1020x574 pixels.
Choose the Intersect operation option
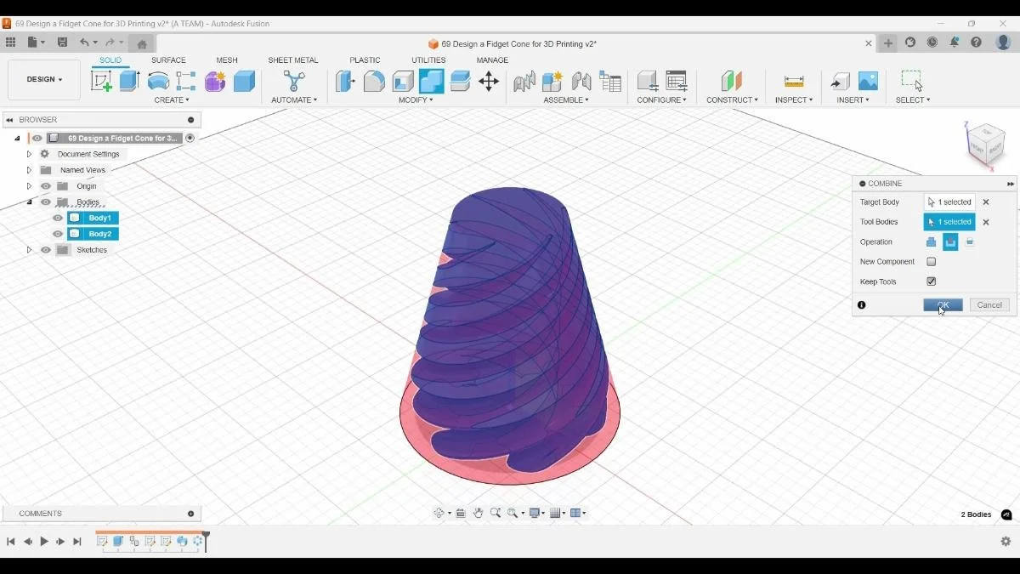pos(969,242)
